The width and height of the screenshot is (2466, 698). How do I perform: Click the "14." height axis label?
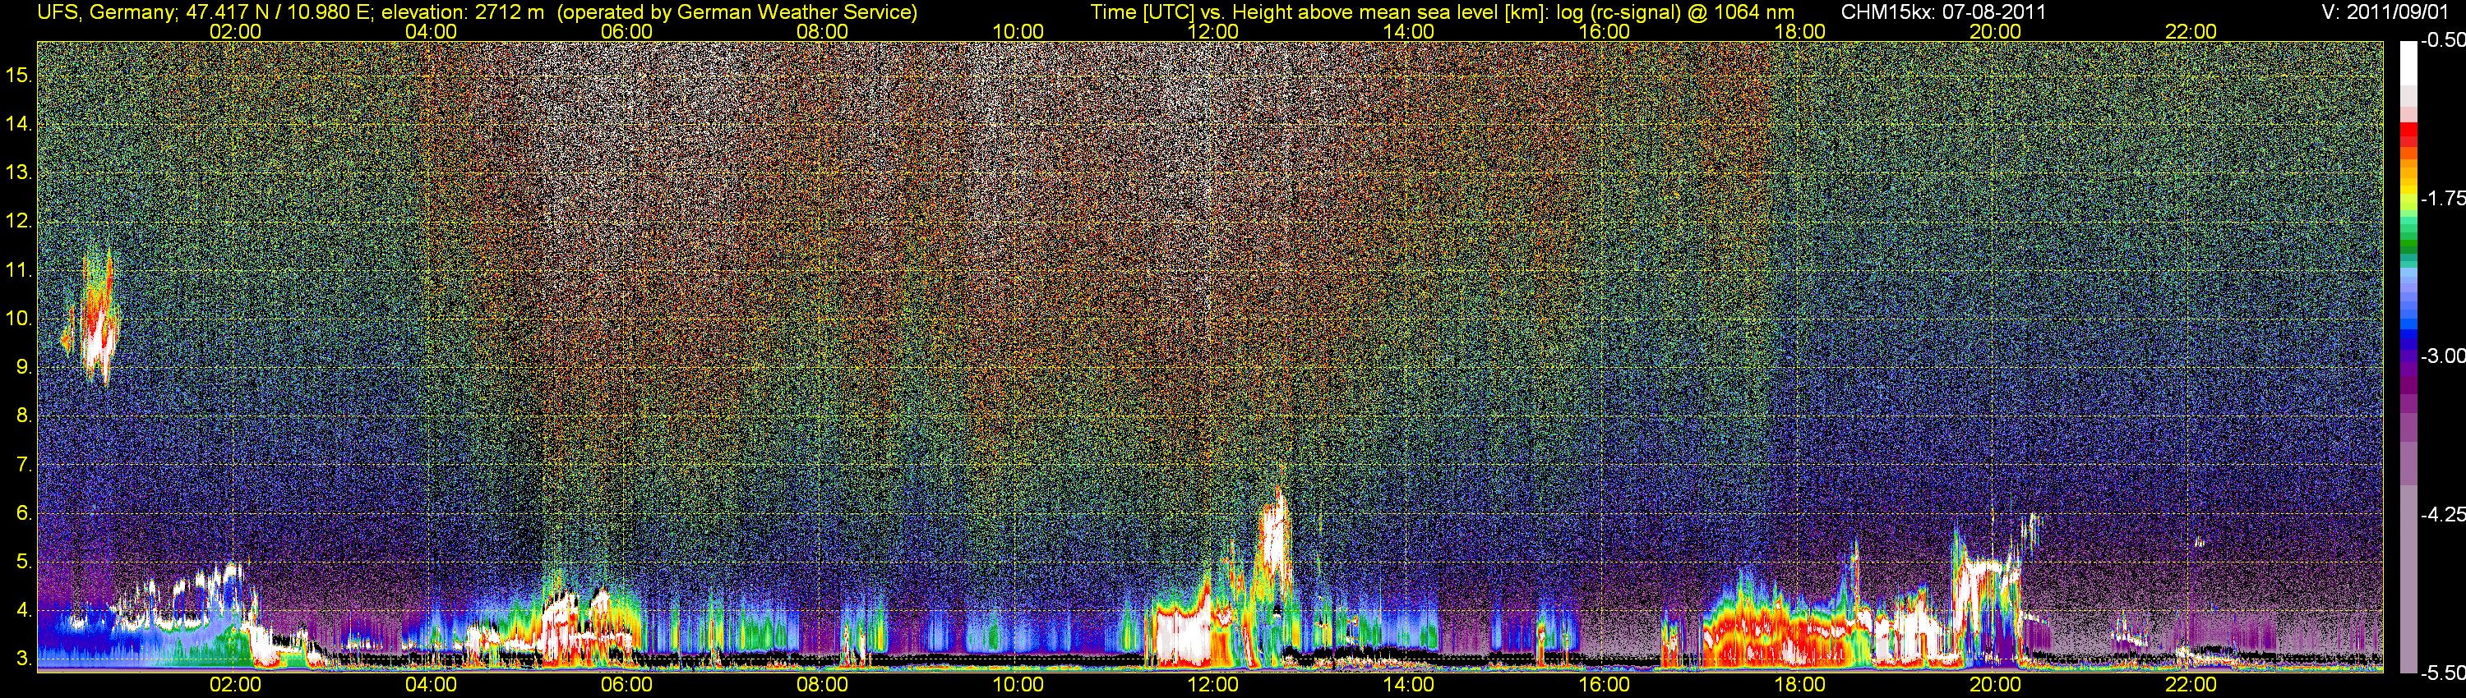19,123
